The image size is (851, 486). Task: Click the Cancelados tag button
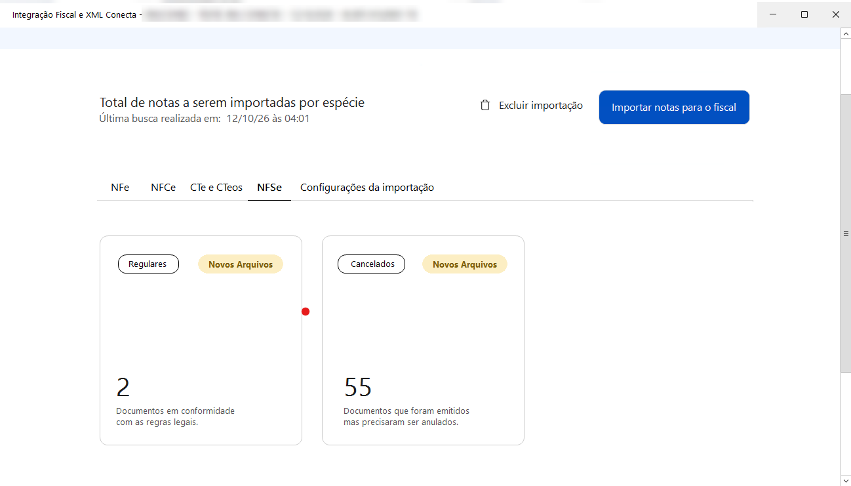point(372,264)
